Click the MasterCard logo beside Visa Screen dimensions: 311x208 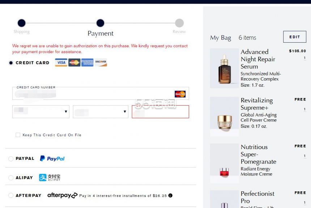(74, 62)
